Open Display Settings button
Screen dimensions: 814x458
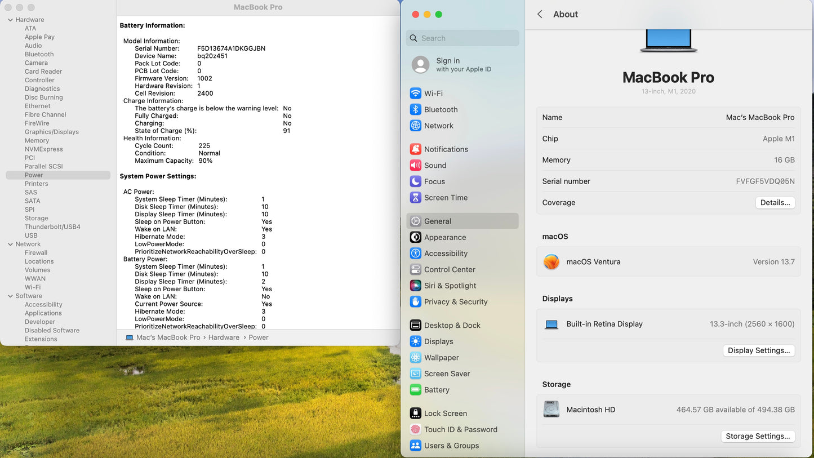click(758, 350)
